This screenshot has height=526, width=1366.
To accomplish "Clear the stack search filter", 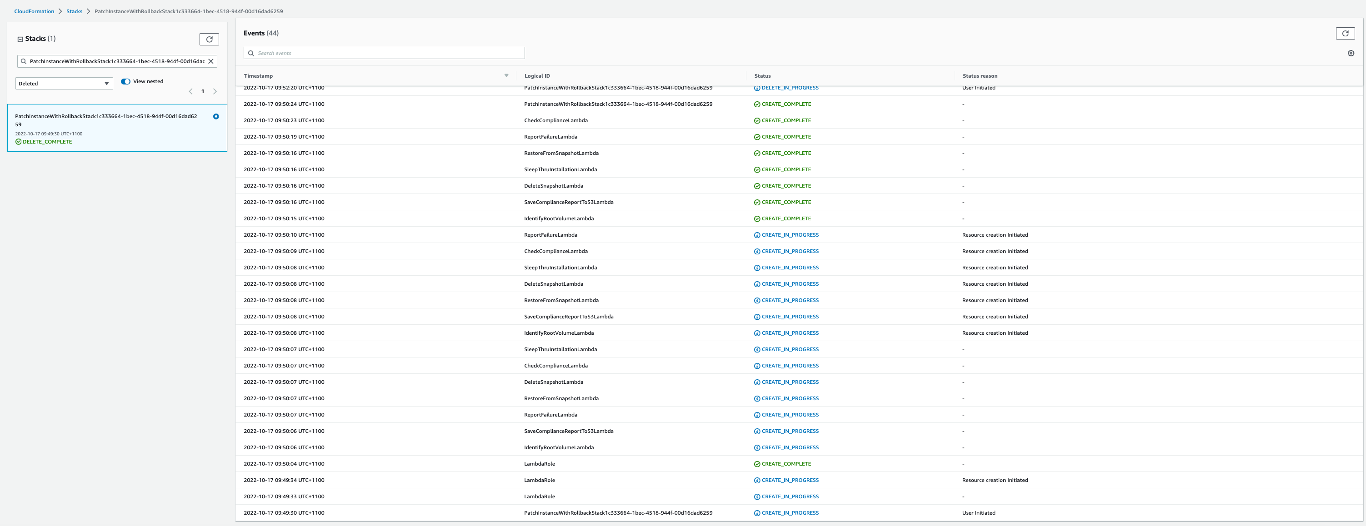I will [210, 61].
